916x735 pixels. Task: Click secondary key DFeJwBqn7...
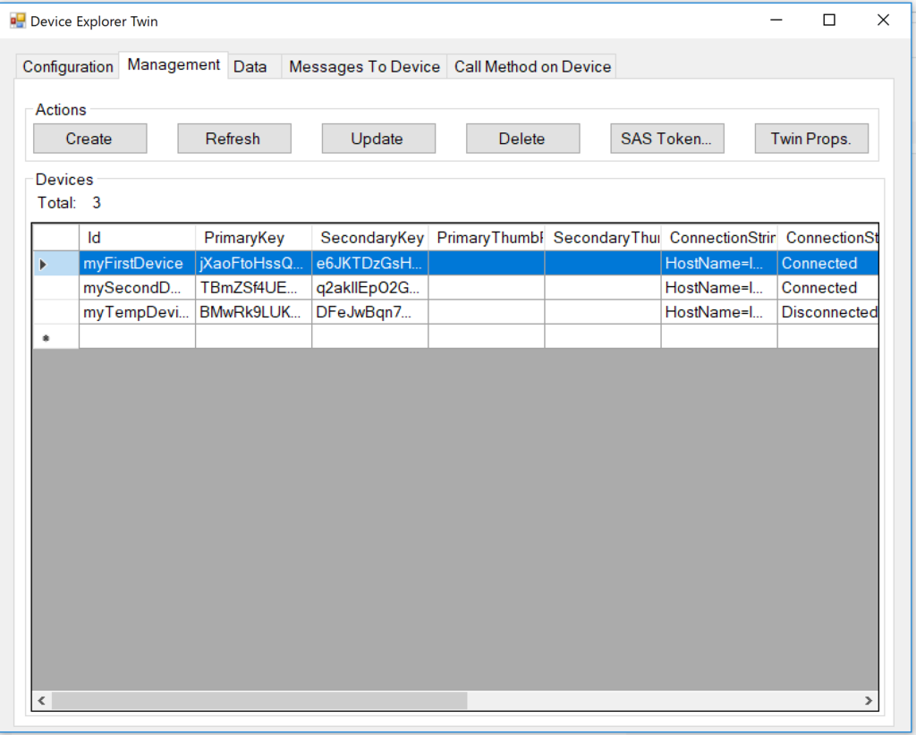[369, 312]
